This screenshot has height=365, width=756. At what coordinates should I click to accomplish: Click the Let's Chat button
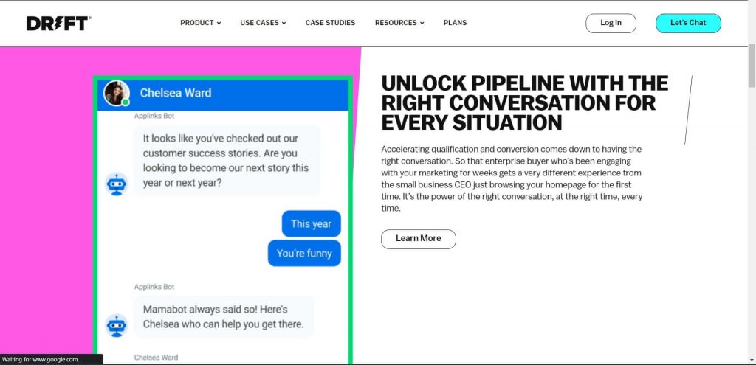688,23
